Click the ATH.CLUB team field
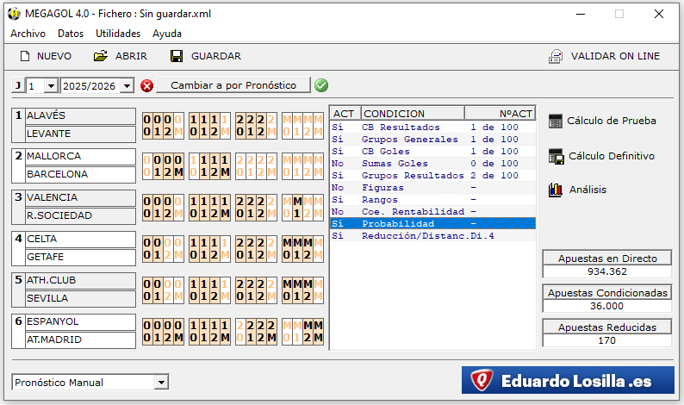The image size is (684, 405). (x=80, y=281)
